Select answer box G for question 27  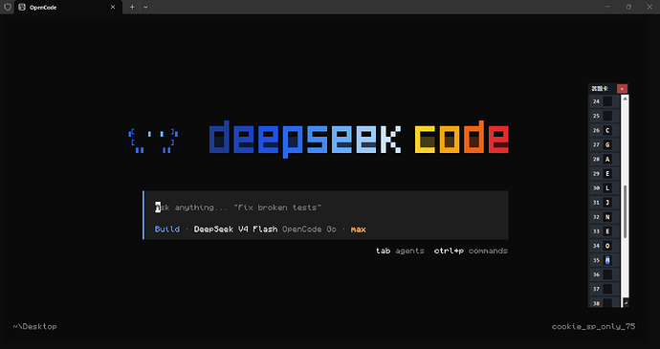point(607,144)
